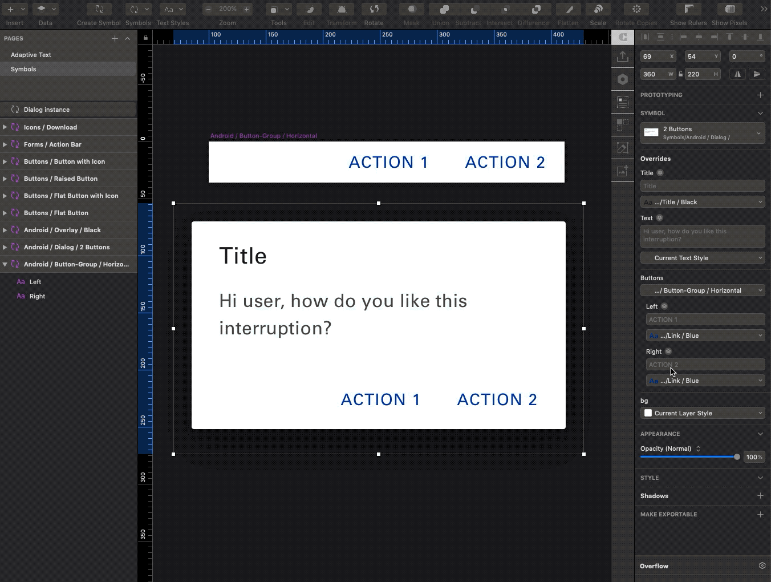
Task: Toggle Show Rulers in the toolbar
Action: (x=688, y=10)
